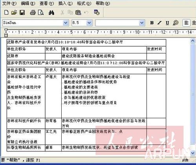Click the Copy icon
Image resolution: width=196 pixels, height=165 pixels.
coord(70,13)
